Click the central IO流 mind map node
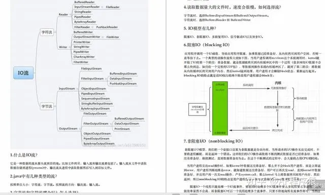Viewport: 325px width, 195px height. click(x=23, y=73)
